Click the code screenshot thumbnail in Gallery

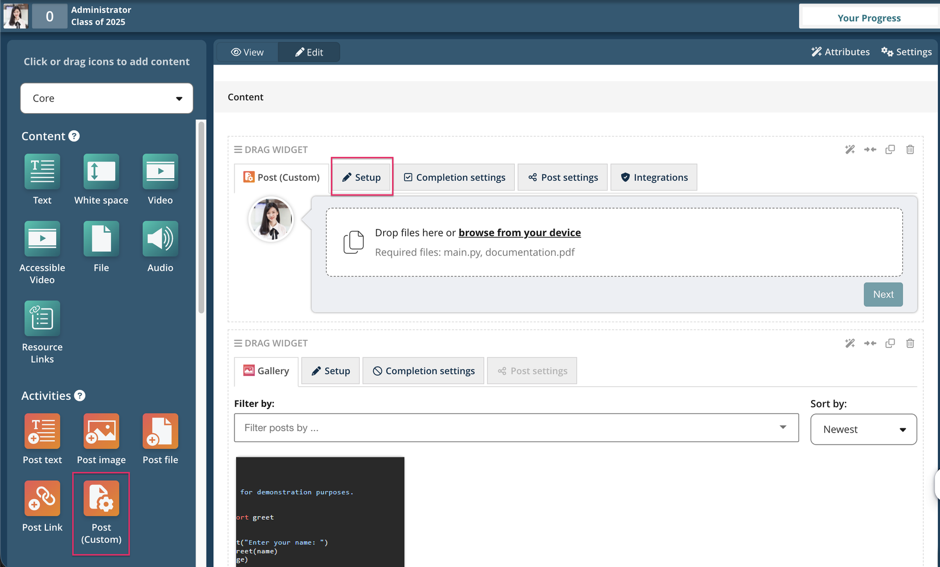tap(320, 511)
